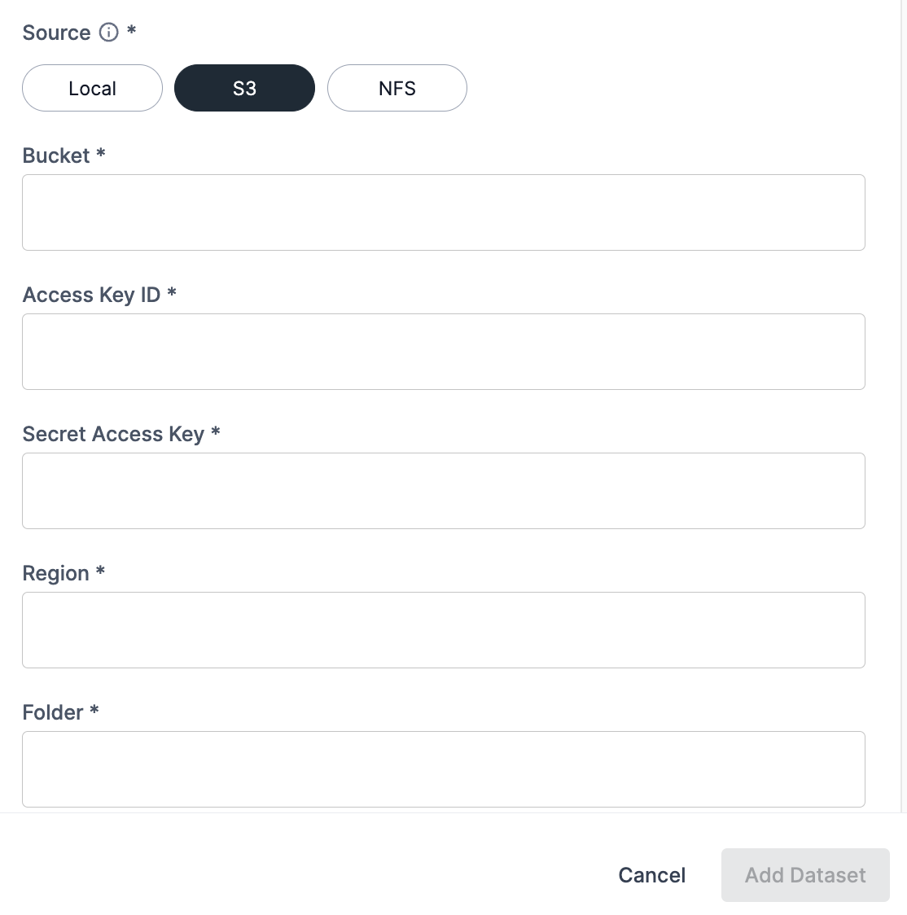Click into the Access Key ID field
The height and width of the screenshot is (915, 907).
443,352
